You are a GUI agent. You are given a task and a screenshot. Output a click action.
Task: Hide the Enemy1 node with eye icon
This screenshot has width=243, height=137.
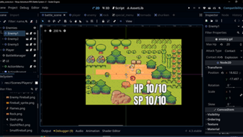click(35, 33)
